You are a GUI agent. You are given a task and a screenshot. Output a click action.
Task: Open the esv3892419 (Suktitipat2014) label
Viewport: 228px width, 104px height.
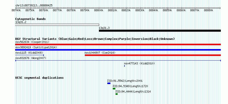coord(36,48)
